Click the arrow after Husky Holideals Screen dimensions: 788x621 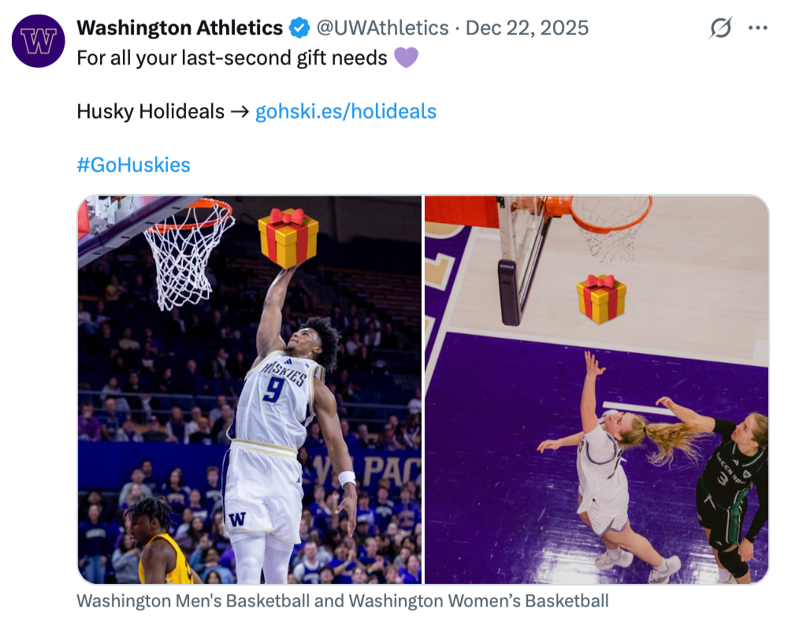240,112
